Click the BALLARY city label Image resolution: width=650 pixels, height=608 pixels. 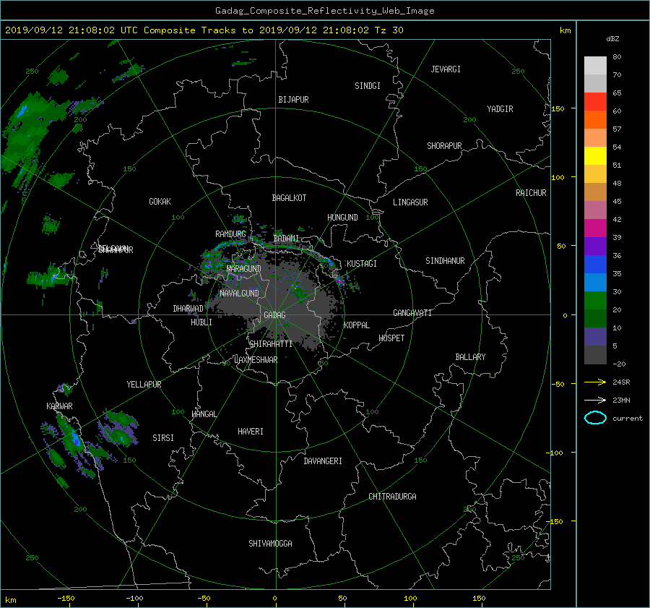tap(470, 357)
